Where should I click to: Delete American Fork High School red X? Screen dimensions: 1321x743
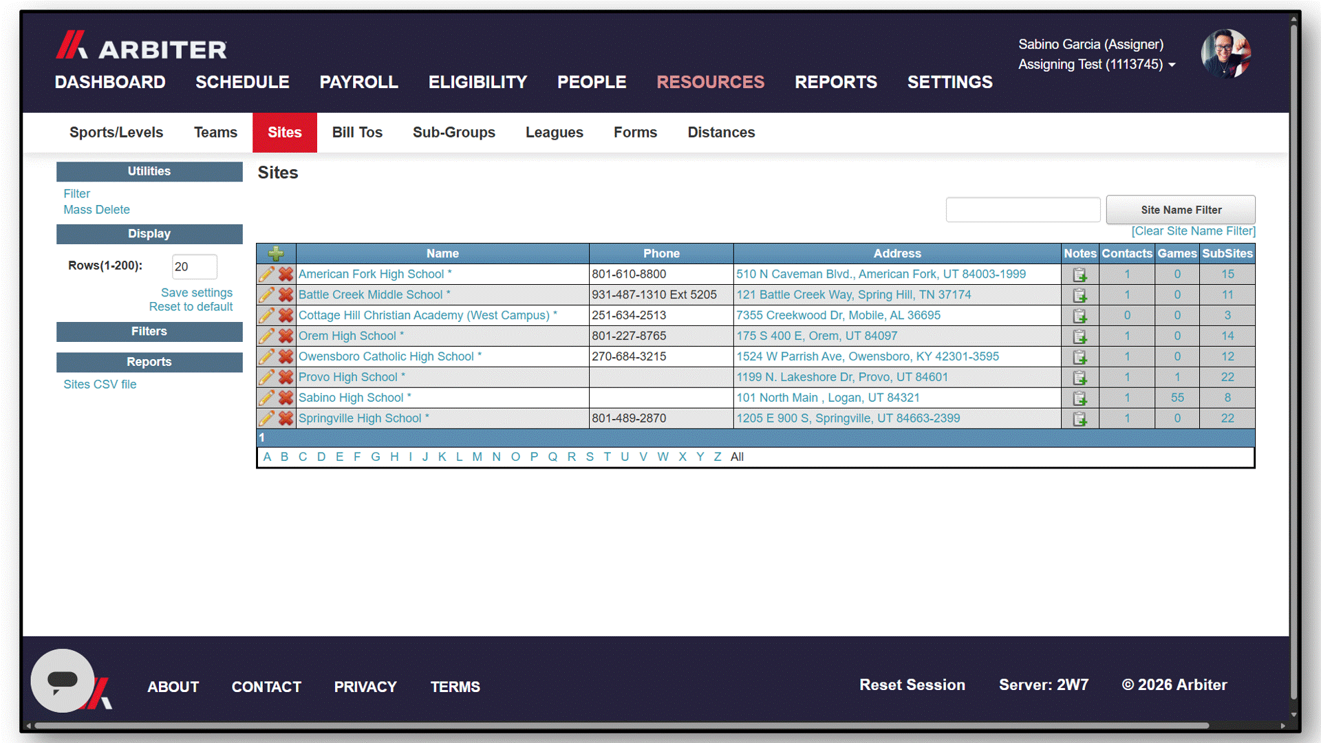[286, 274]
